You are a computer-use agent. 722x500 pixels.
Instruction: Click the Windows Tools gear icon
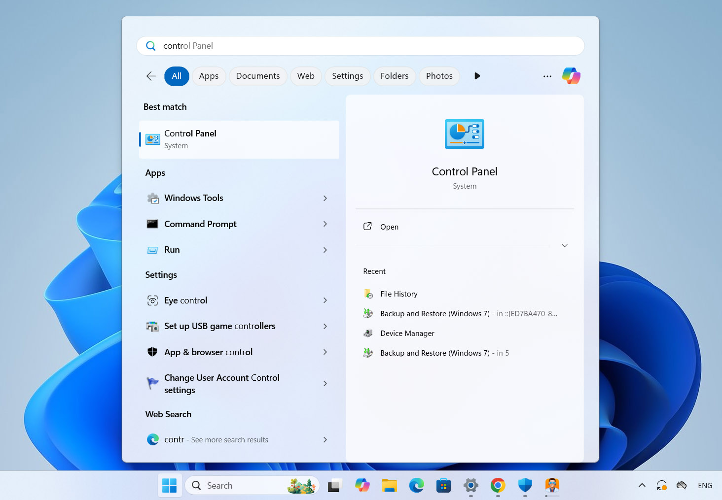[x=153, y=198]
